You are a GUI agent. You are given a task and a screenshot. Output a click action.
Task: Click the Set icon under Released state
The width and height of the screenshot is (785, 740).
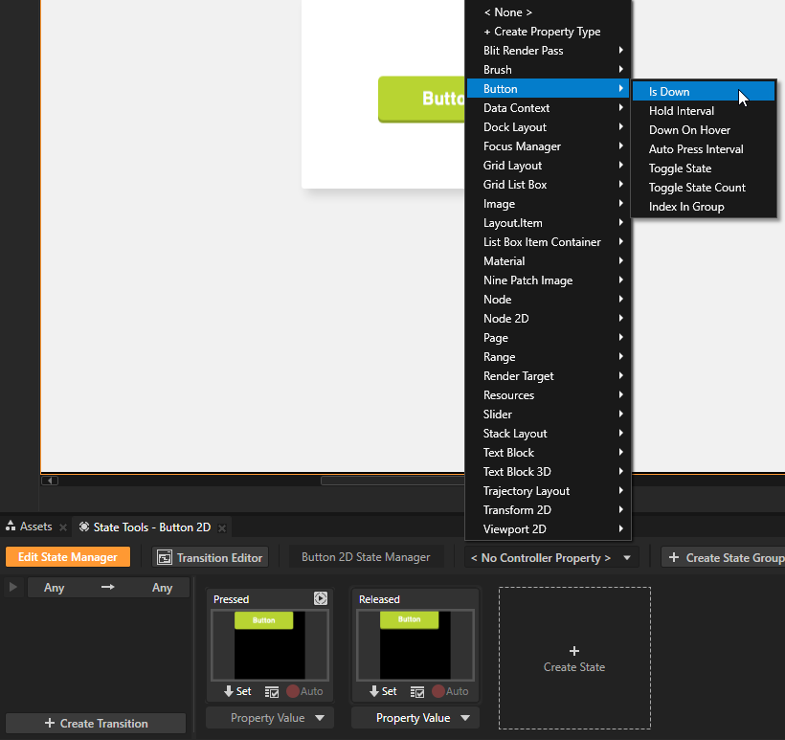(x=383, y=691)
